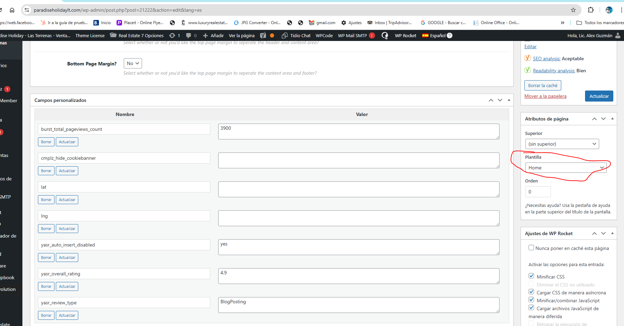The height and width of the screenshot is (326, 624).
Task: Click Ver la página in admin bar
Action: click(x=242, y=35)
